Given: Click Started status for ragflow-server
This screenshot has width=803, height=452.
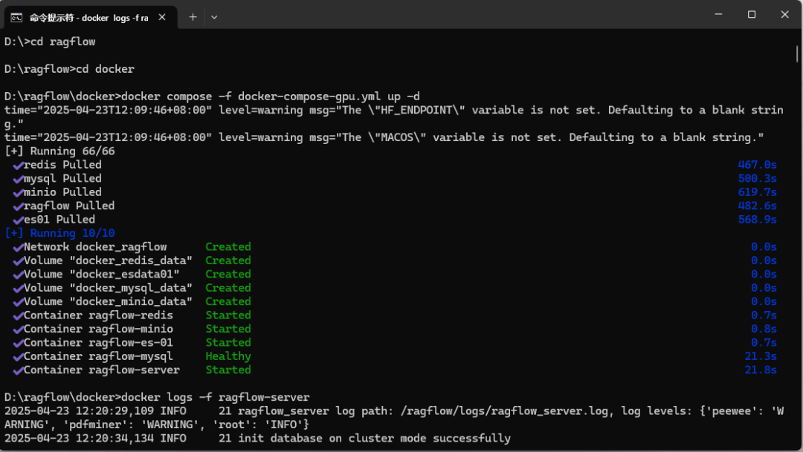Looking at the screenshot, I should point(228,370).
